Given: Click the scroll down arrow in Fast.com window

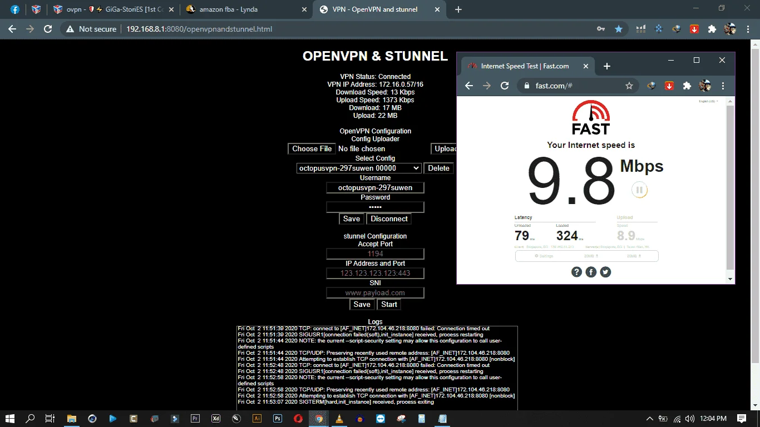Looking at the screenshot, I should pyautogui.click(x=731, y=279).
